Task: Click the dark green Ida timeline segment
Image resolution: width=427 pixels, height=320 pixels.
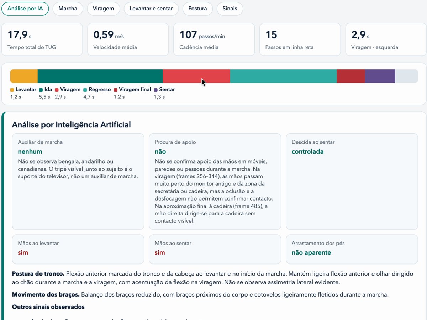Action: point(100,76)
